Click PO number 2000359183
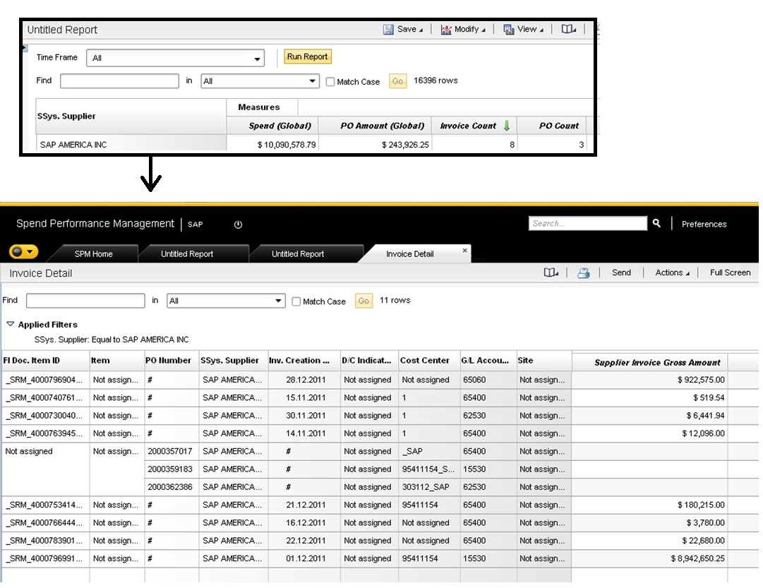763x588 pixels. [170, 469]
